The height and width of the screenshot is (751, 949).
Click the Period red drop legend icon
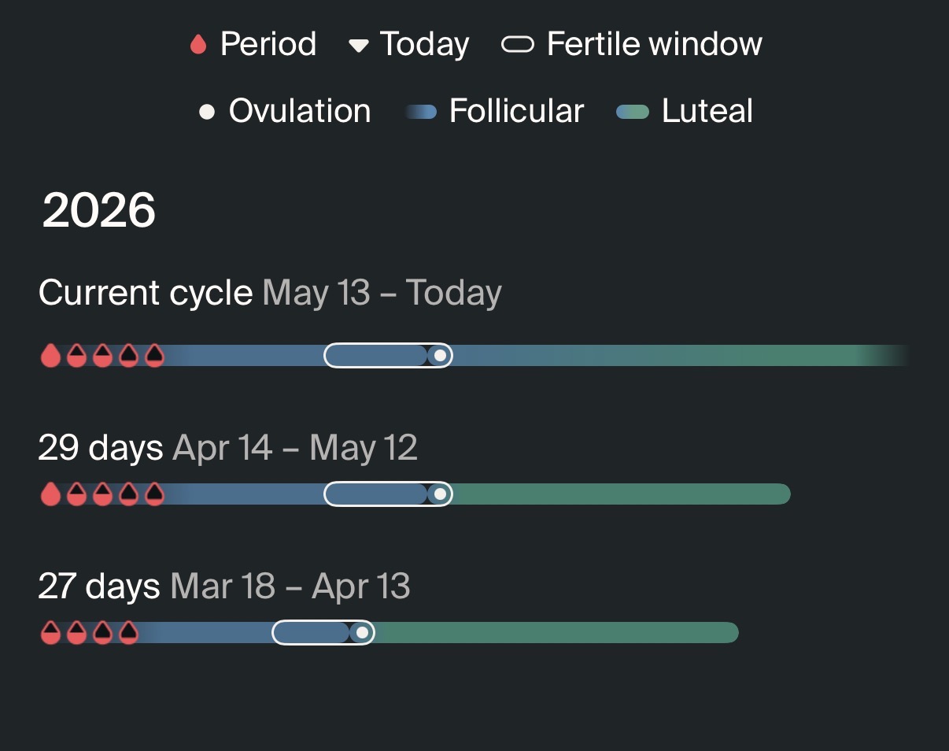pyautogui.click(x=198, y=45)
